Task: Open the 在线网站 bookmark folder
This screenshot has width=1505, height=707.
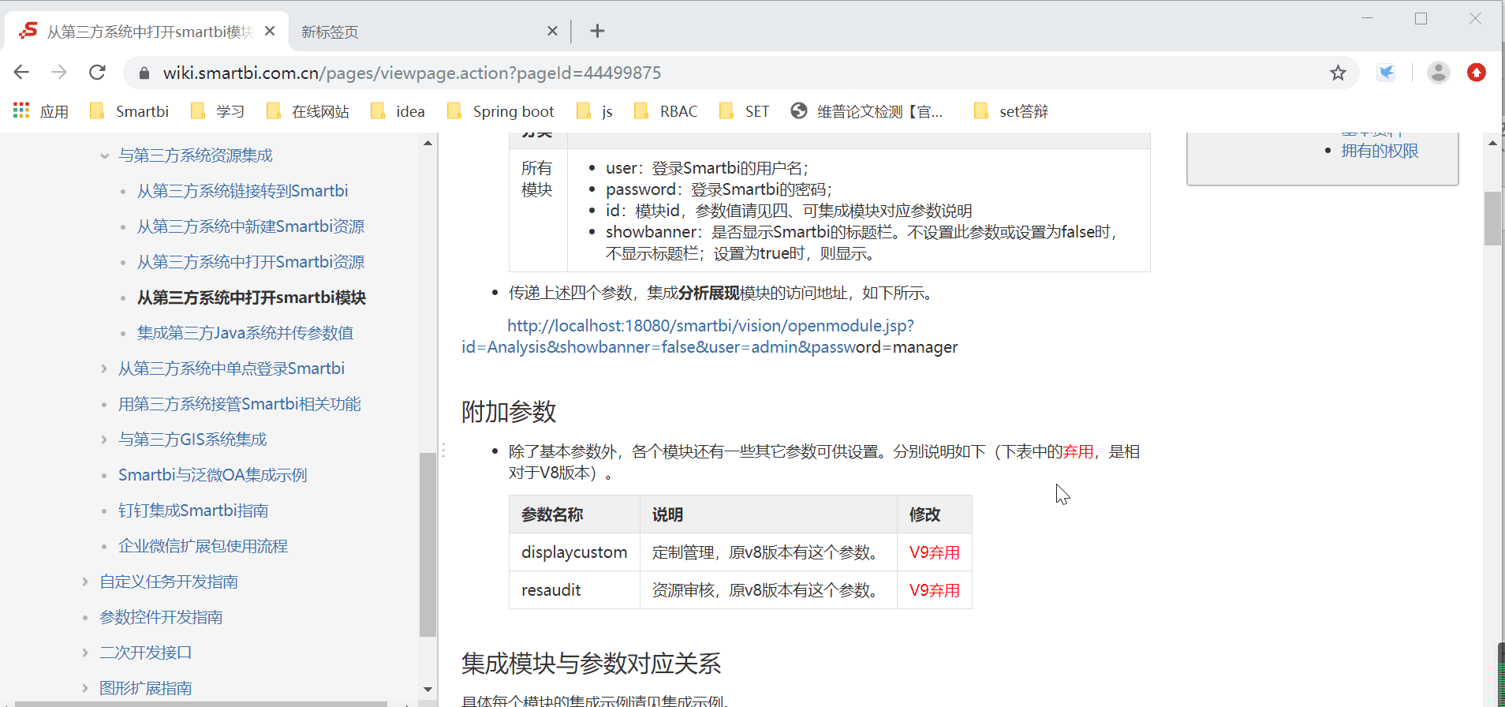Action: [x=308, y=111]
